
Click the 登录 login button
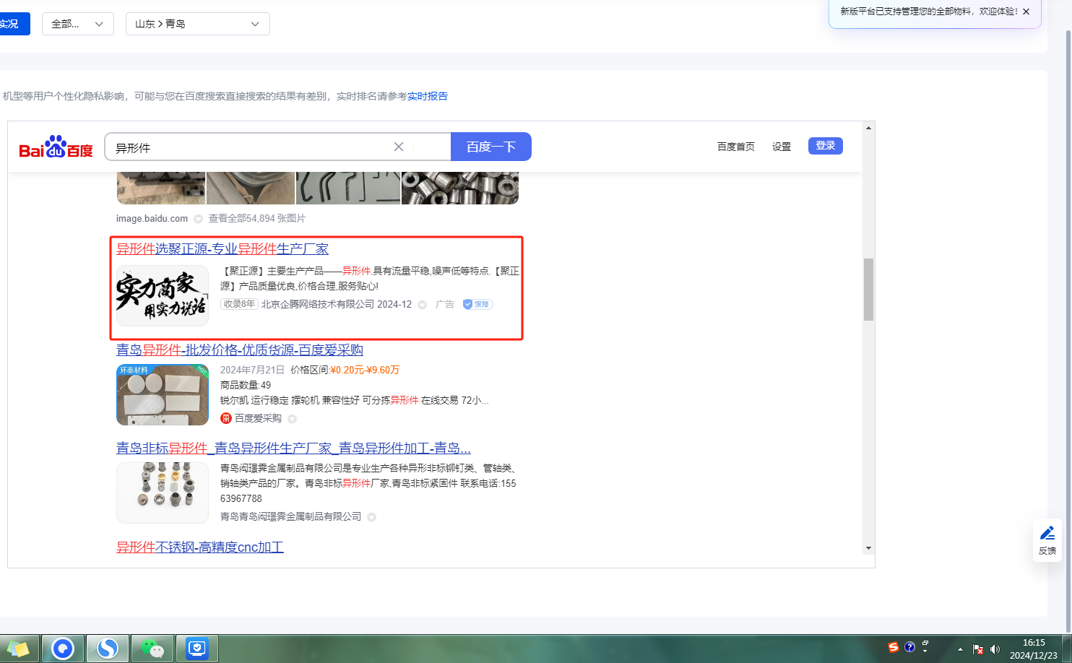click(825, 146)
